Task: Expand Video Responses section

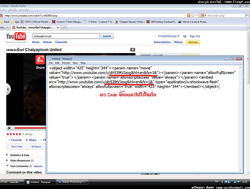Action: [20, 160]
